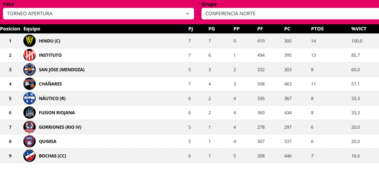The height and width of the screenshot is (171, 379).
Task: Click the FUSION RIOJANA team name
Action: click(57, 113)
